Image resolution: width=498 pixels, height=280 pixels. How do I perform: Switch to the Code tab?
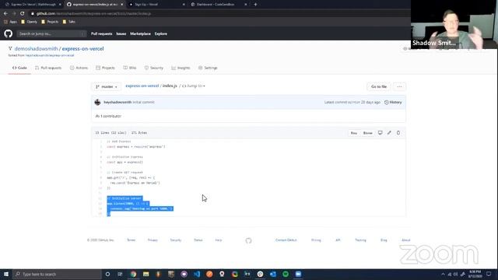(x=19, y=68)
